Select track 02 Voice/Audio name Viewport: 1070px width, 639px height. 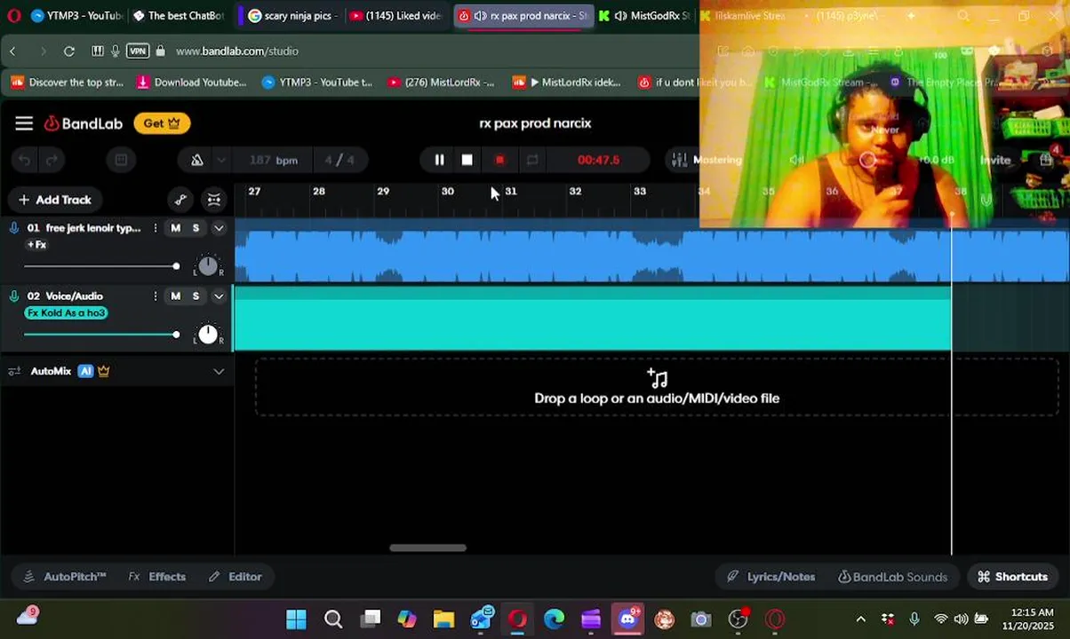[x=74, y=296]
